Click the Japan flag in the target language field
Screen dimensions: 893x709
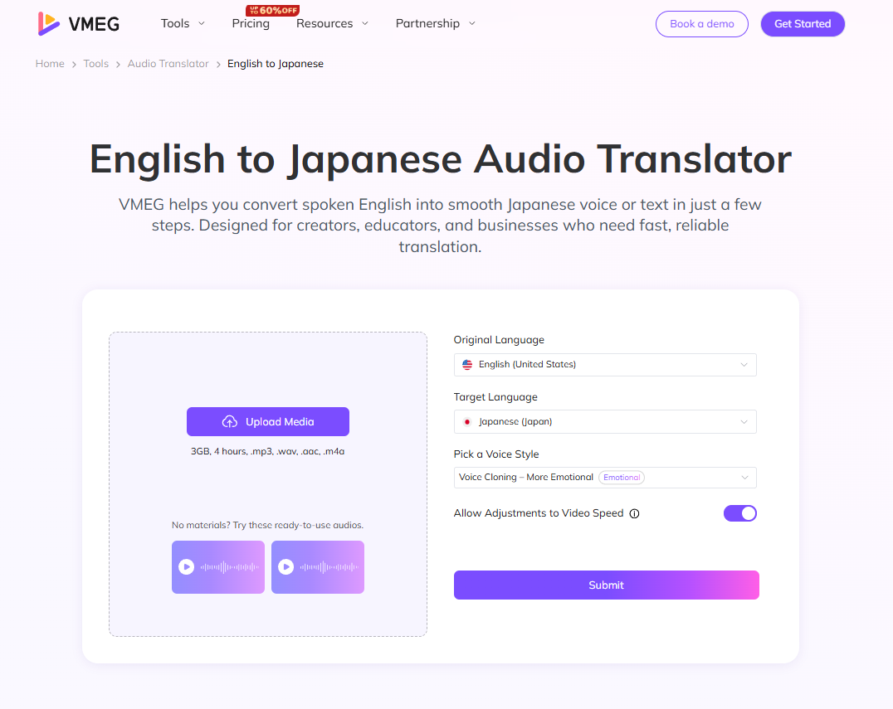(x=466, y=421)
